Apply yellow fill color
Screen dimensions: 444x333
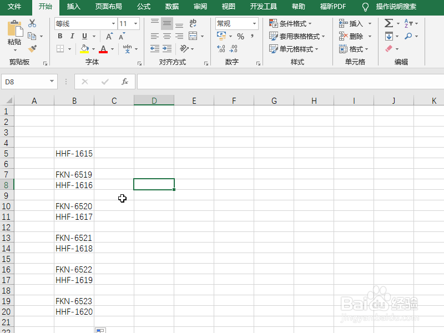point(84,49)
